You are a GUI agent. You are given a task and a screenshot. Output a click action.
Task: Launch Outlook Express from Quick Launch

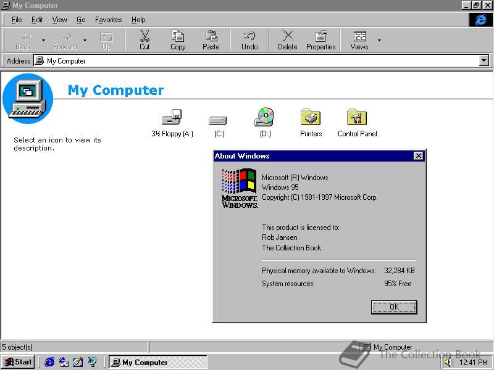(64, 362)
